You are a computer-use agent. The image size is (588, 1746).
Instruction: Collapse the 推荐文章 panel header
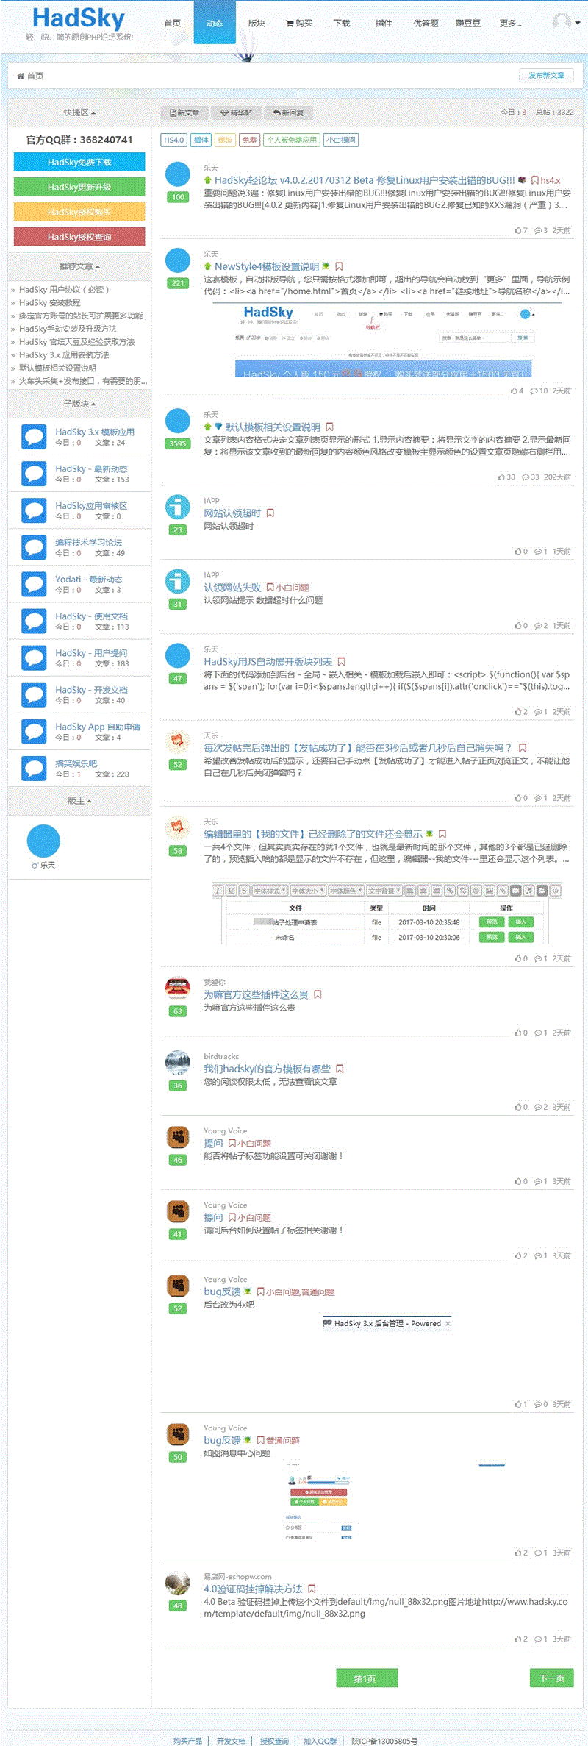tap(79, 266)
